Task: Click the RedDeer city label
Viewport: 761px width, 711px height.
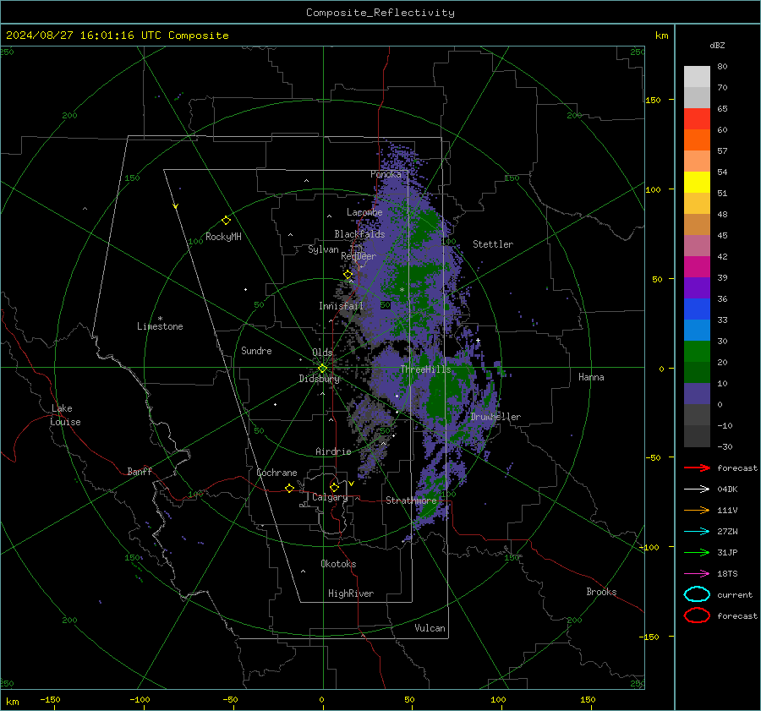Action: (x=359, y=256)
